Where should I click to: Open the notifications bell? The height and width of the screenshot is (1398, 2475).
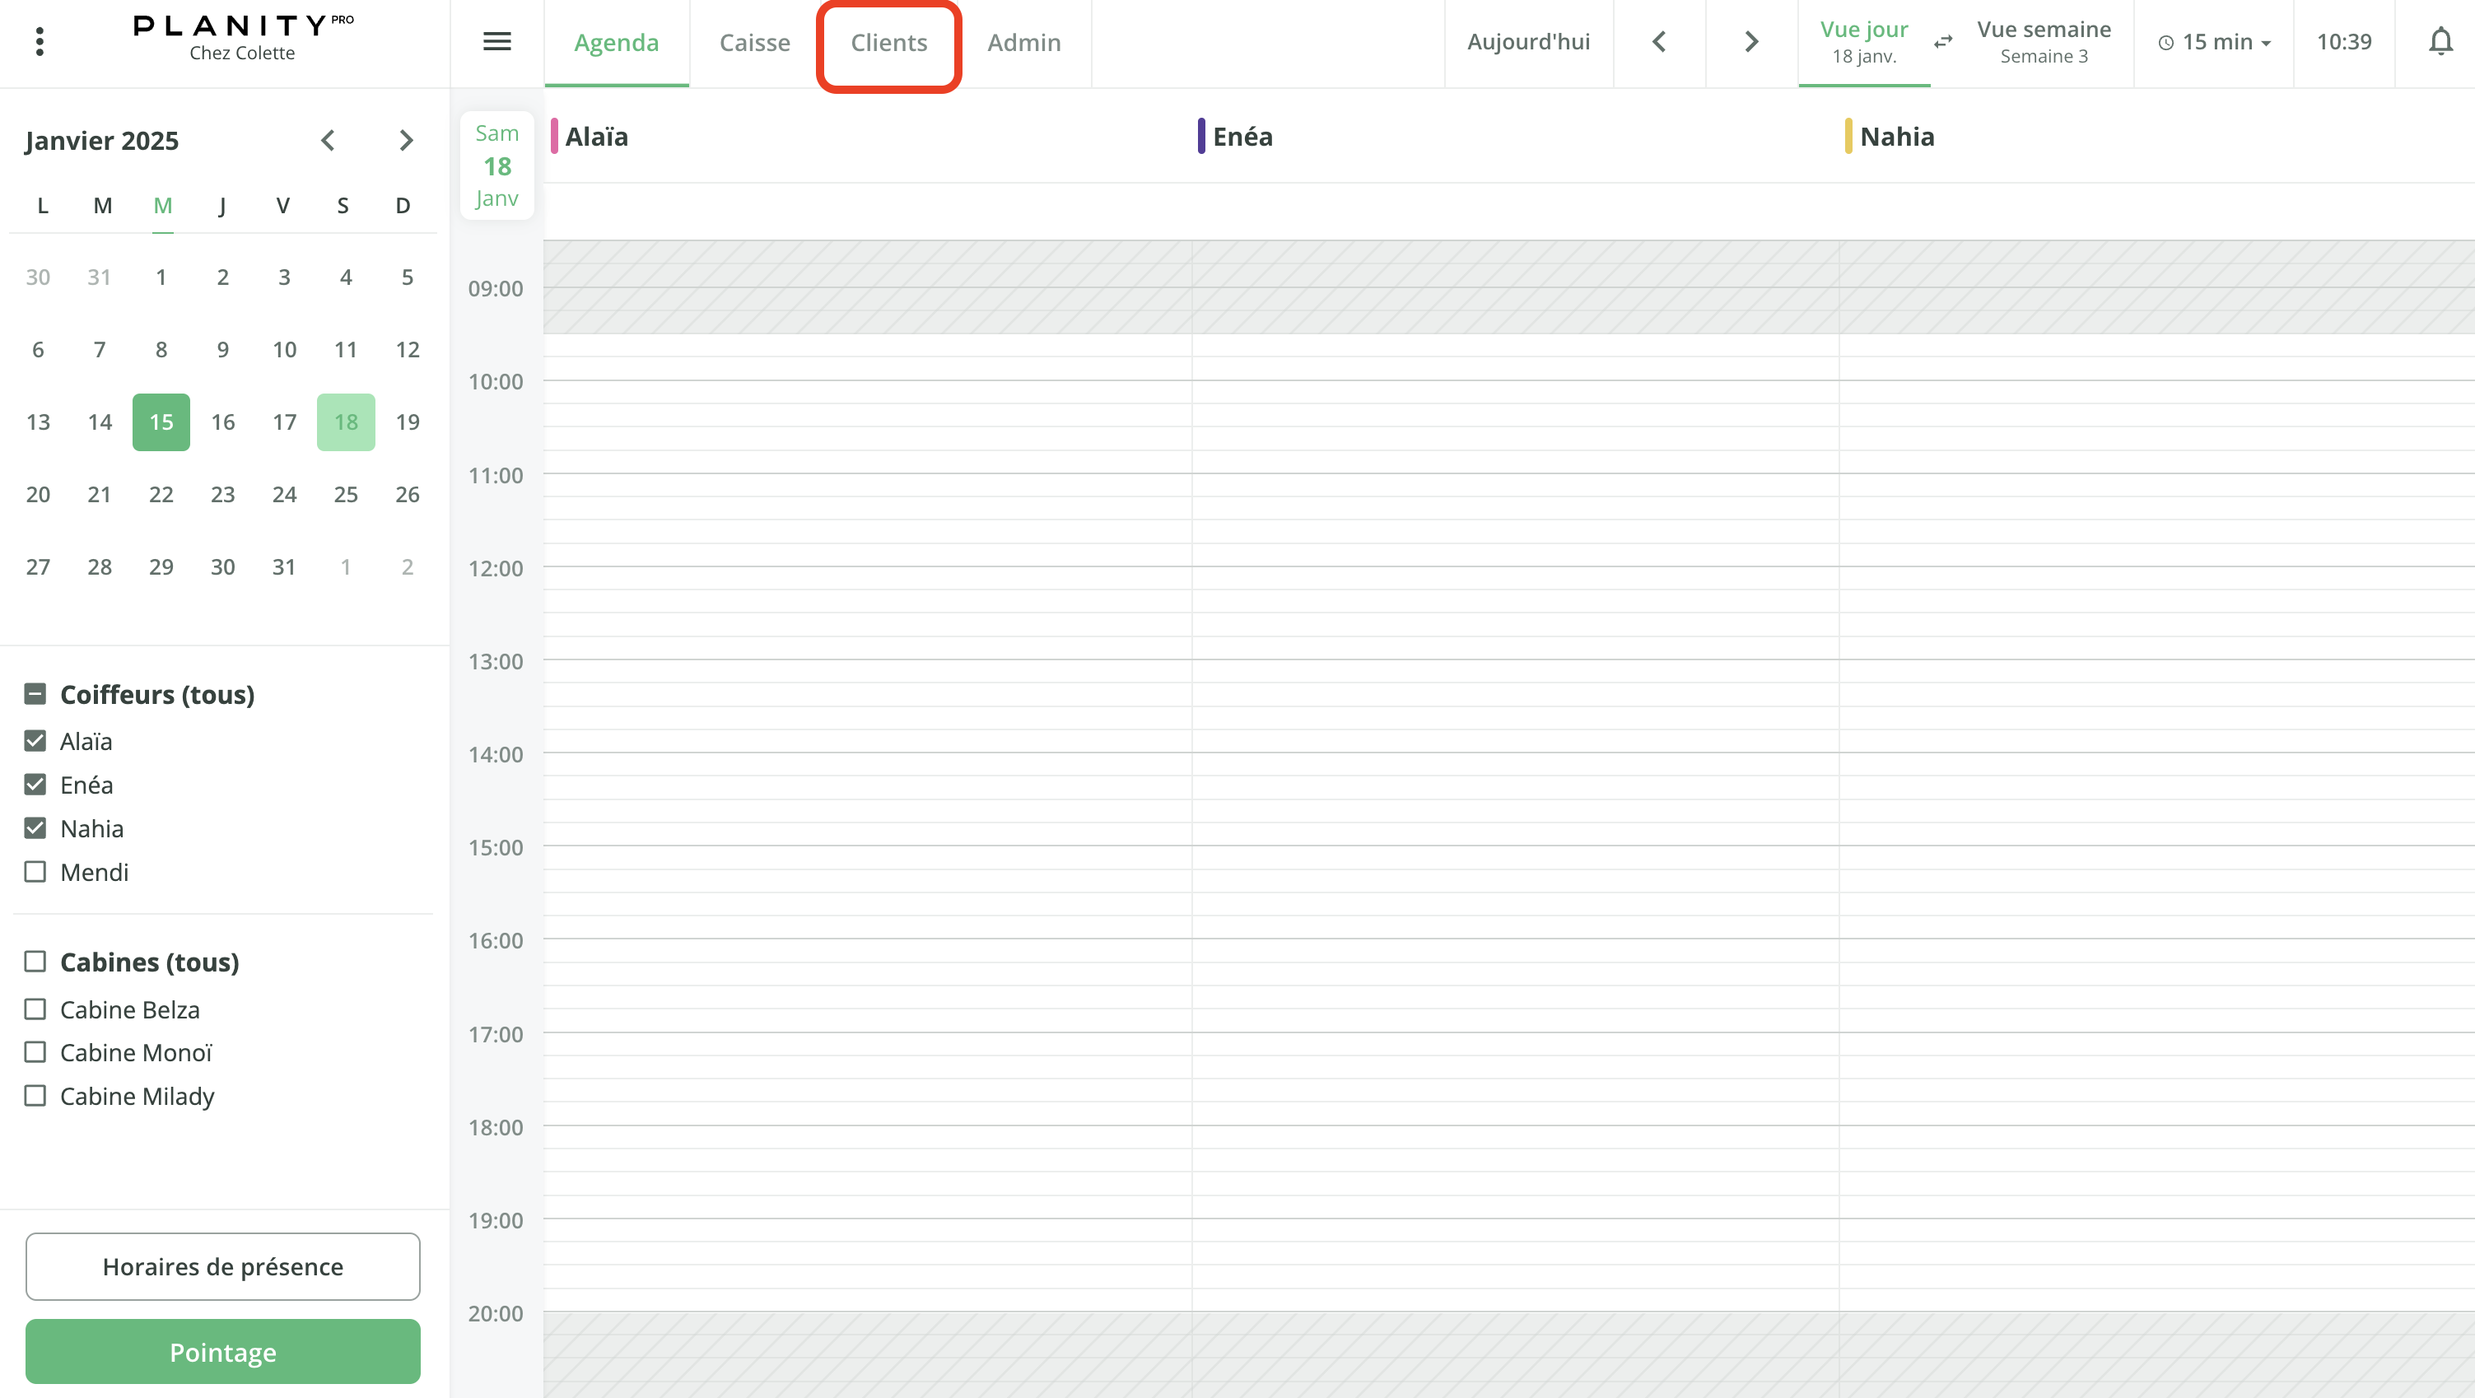(2440, 41)
